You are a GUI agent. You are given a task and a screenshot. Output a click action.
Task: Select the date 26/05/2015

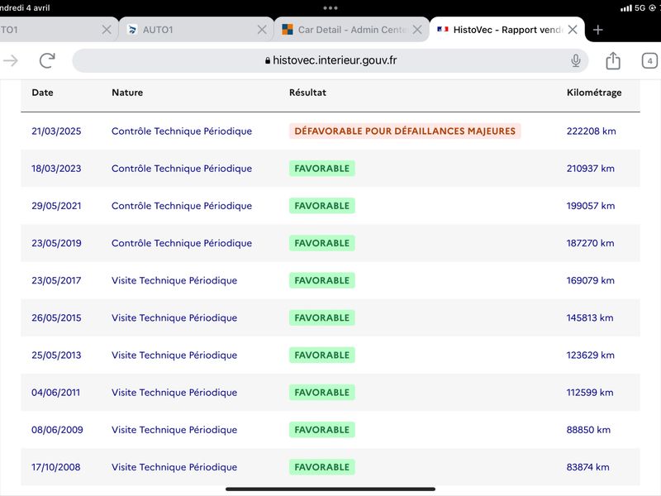(x=56, y=317)
